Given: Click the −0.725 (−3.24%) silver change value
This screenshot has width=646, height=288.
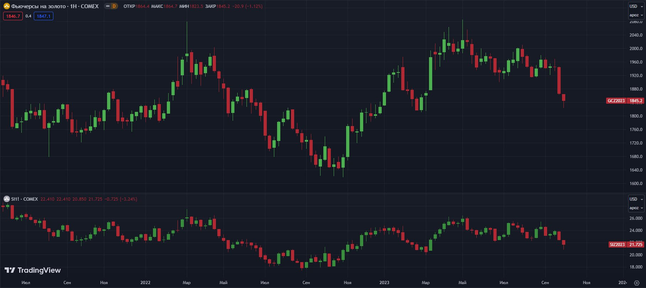Looking at the screenshot, I should tap(121, 199).
